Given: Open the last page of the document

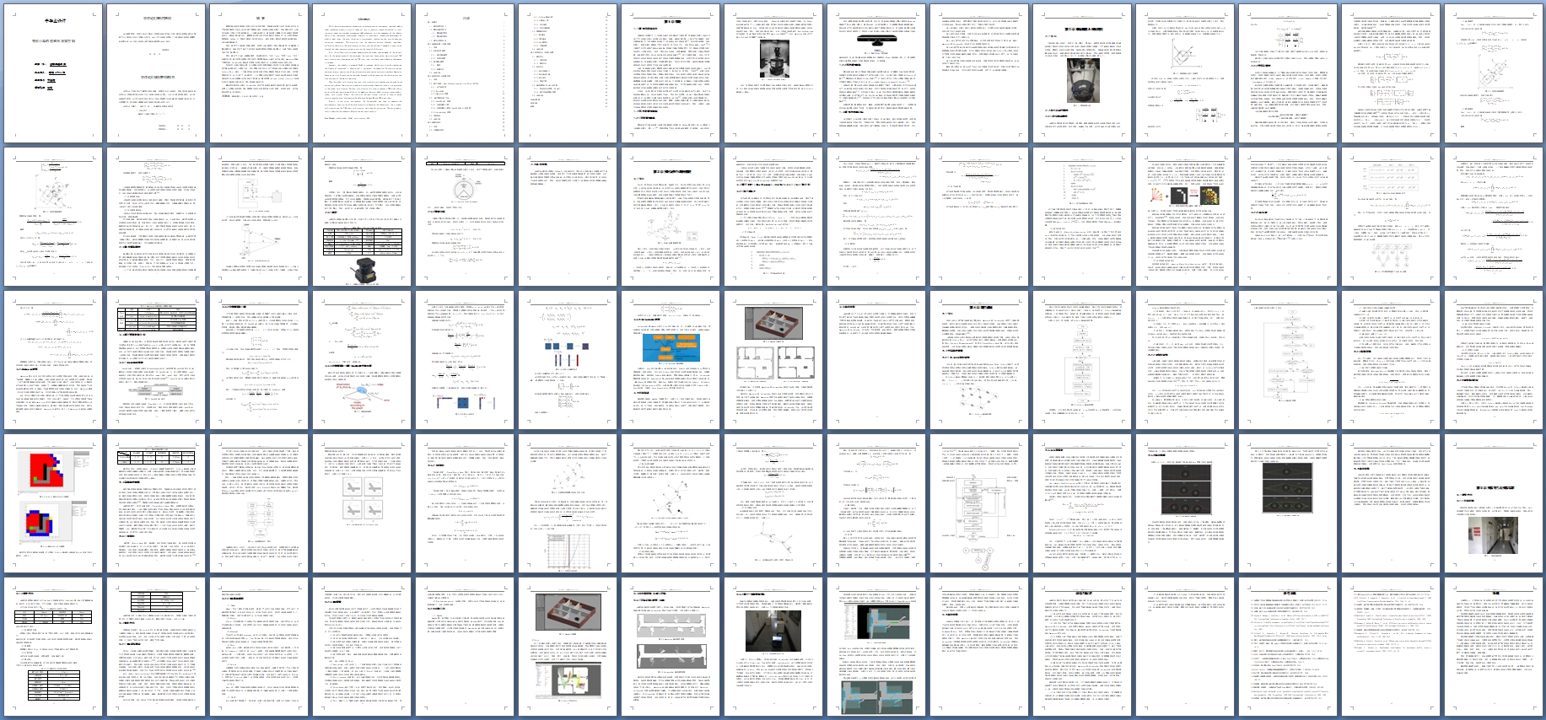Looking at the screenshot, I should [1493, 647].
